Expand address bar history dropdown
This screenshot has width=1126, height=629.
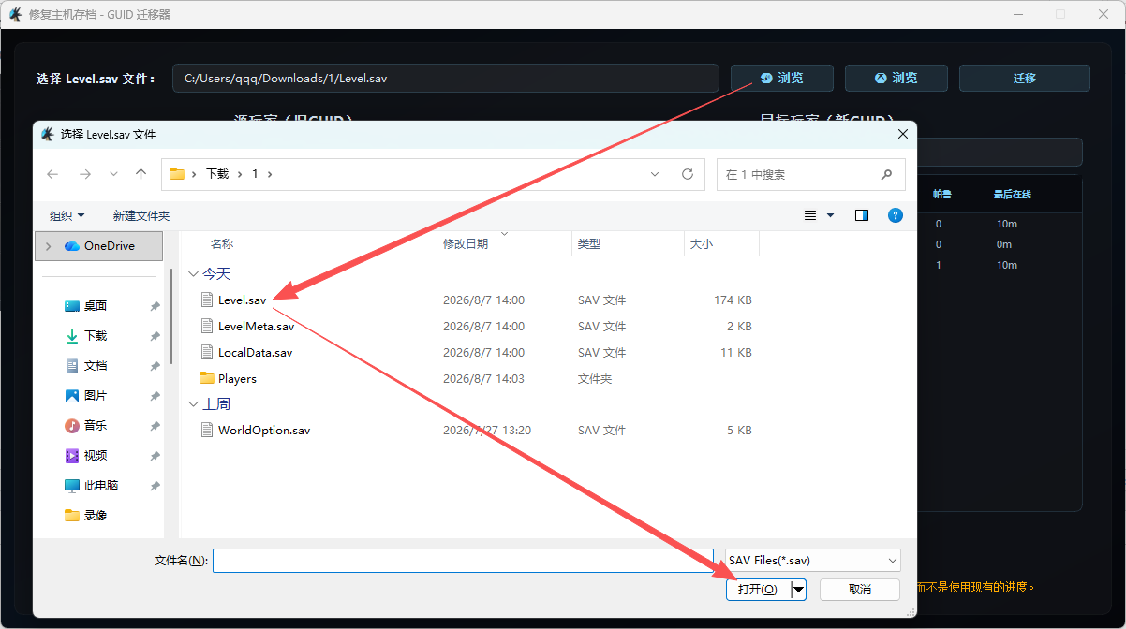tap(655, 174)
